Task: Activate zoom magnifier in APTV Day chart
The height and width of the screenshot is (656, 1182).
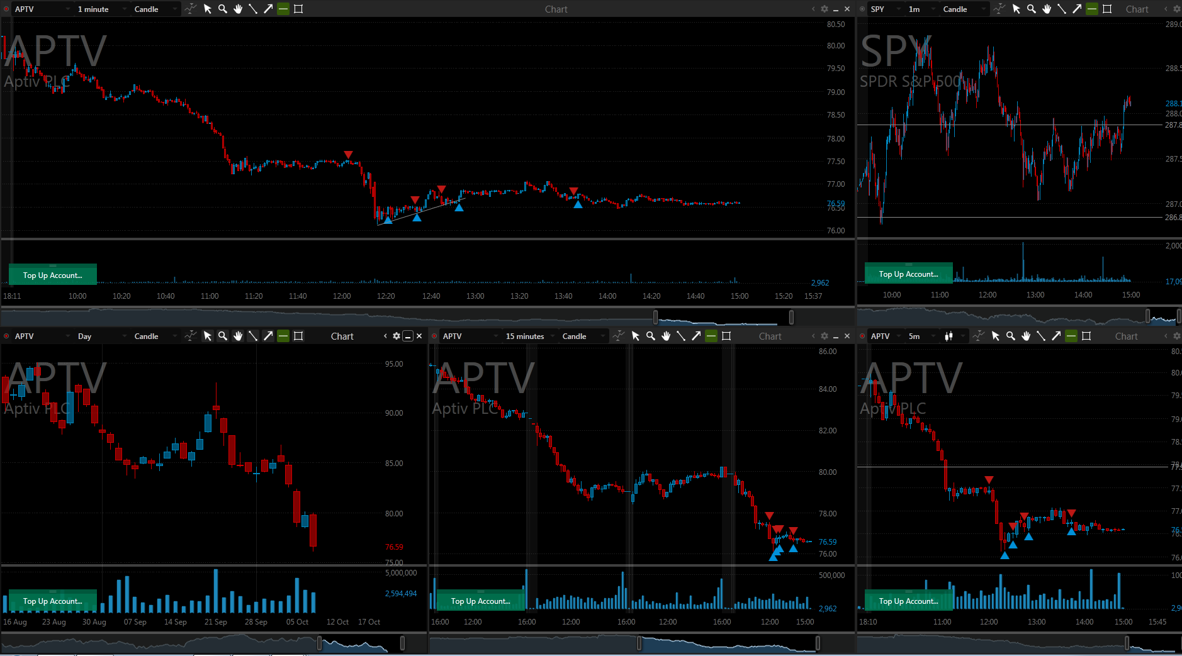Action: tap(223, 336)
